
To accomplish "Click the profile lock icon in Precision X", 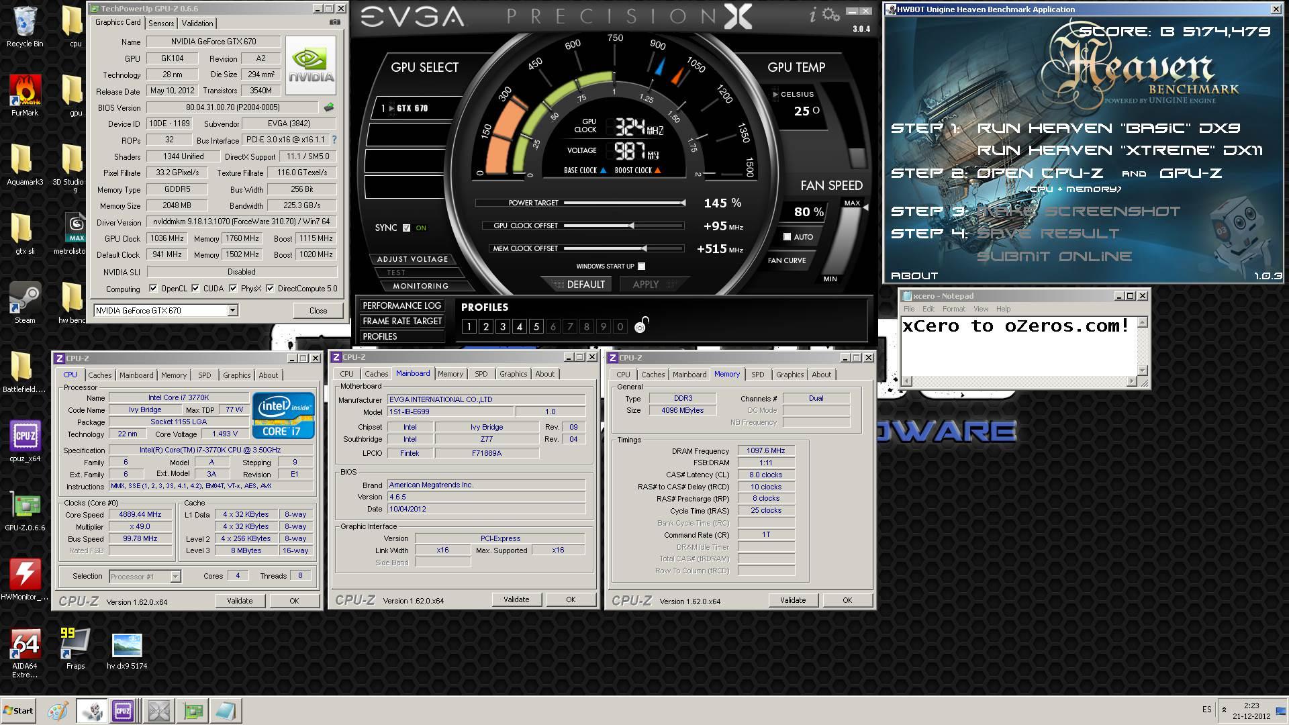I will click(641, 325).
